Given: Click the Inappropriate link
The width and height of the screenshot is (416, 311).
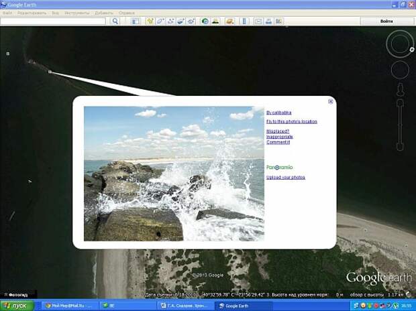Looking at the screenshot, I should tap(280, 137).
